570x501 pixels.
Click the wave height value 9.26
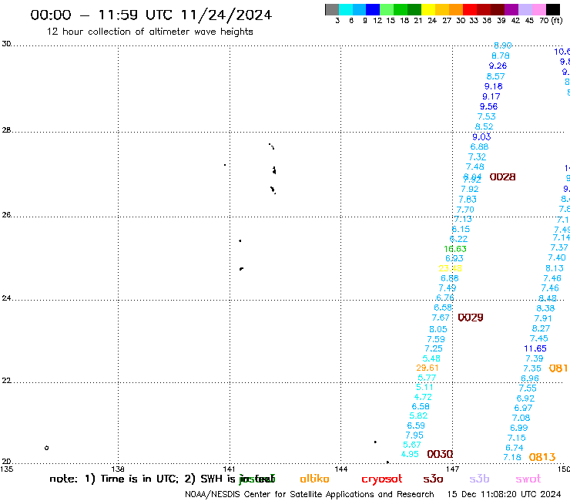pyautogui.click(x=498, y=66)
